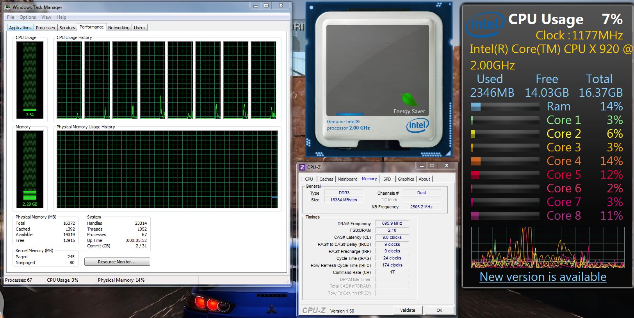
Task: Click the CPU Usage meter gauge
Action: (x=30, y=80)
